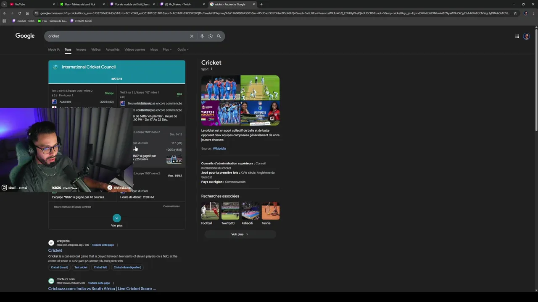This screenshot has width=538, height=302.
Task: Click the Test cricket chip
Action: pyautogui.click(x=81, y=267)
